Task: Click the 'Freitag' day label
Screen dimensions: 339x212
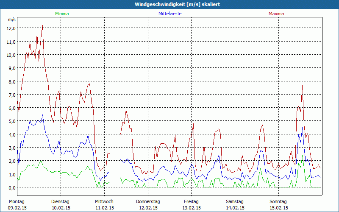Action: pos(191,202)
